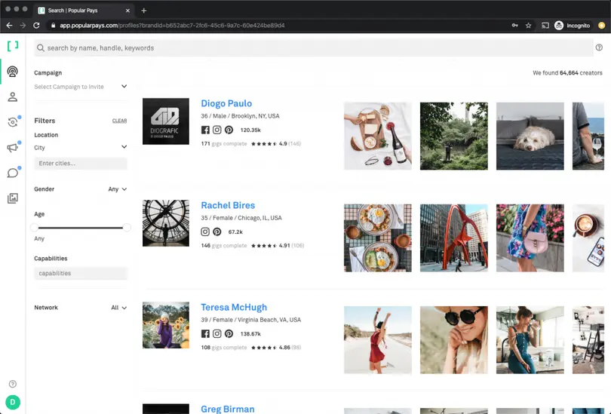Click the green D user avatar
The height and width of the screenshot is (414, 611).
click(x=12, y=402)
